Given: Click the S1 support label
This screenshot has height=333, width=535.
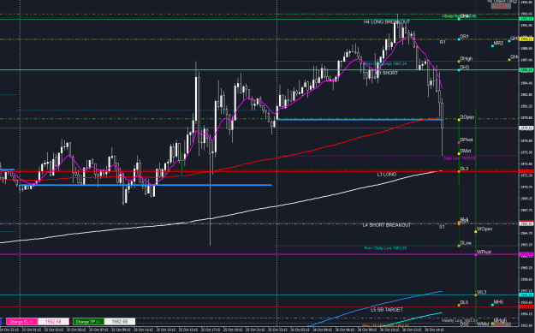Looking at the screenshot, I should 442,227.
